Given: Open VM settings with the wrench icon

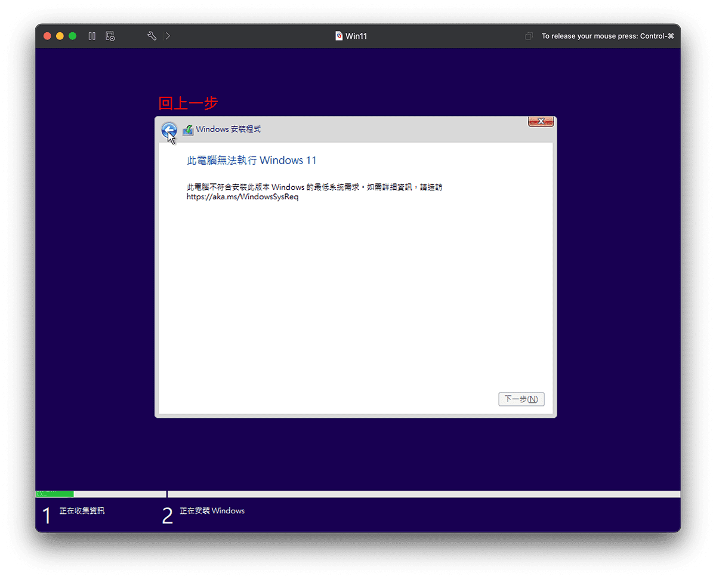Looking at the screenshot, I should tap(152, 36).
